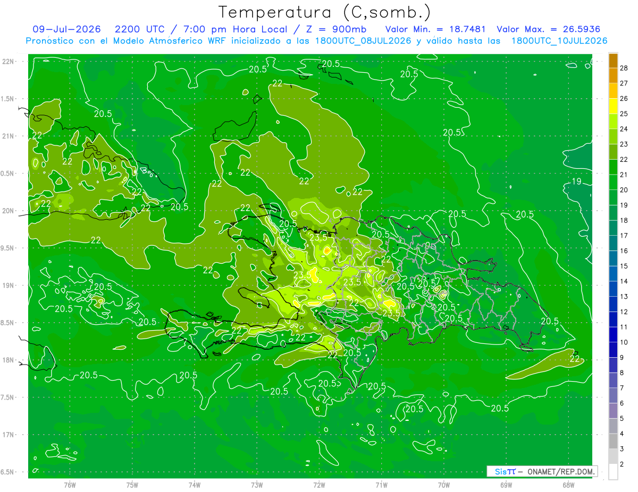Click the "75W" longitude axis label
This screenshot has height=492, width=638.
click(x=132, y=485)
